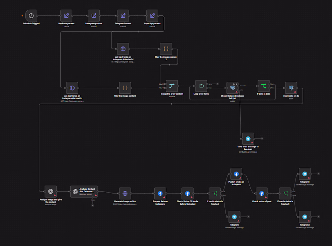332x246 pixels.
Task: Click the 'If Data is Exist' label
Action: (264, 94)
